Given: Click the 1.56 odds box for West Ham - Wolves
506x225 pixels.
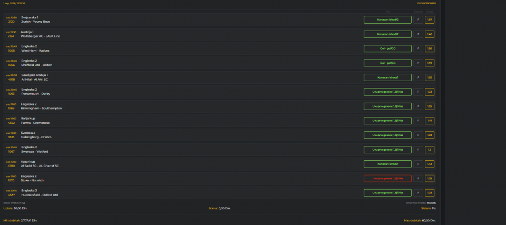Looking at the screenshot, I should 430,48.
